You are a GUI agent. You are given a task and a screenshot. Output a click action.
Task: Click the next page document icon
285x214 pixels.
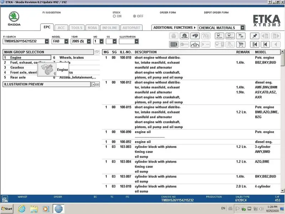tap(276, 36)
